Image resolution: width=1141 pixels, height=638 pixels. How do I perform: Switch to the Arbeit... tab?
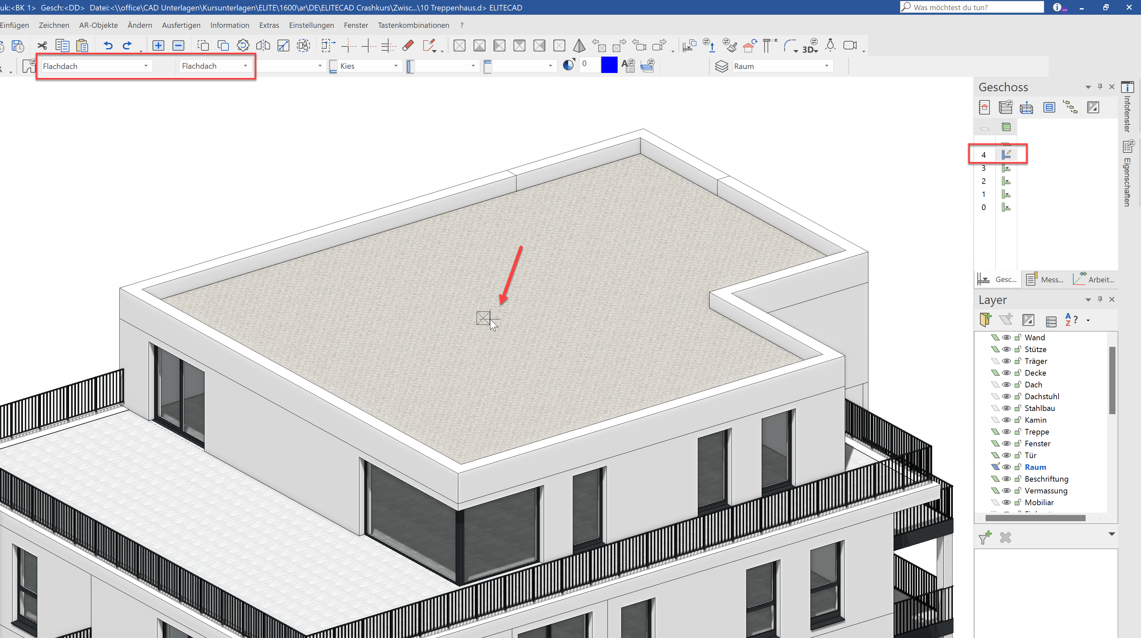(1094, 279)
